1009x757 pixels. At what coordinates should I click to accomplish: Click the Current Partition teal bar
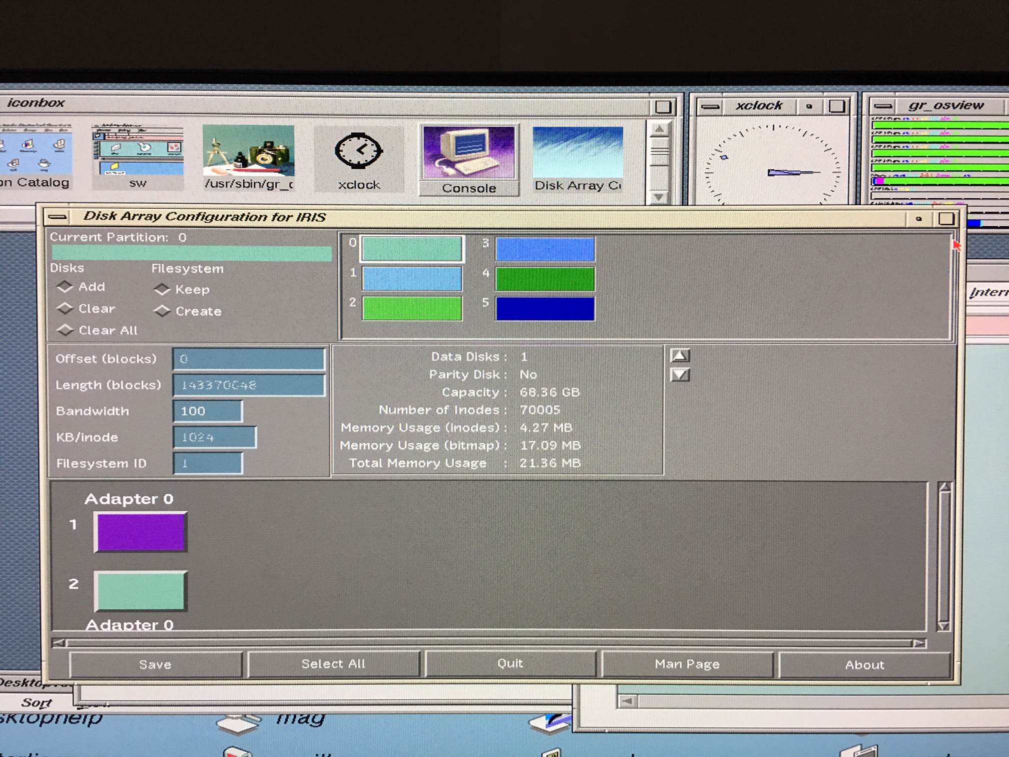tap(192, 253)
